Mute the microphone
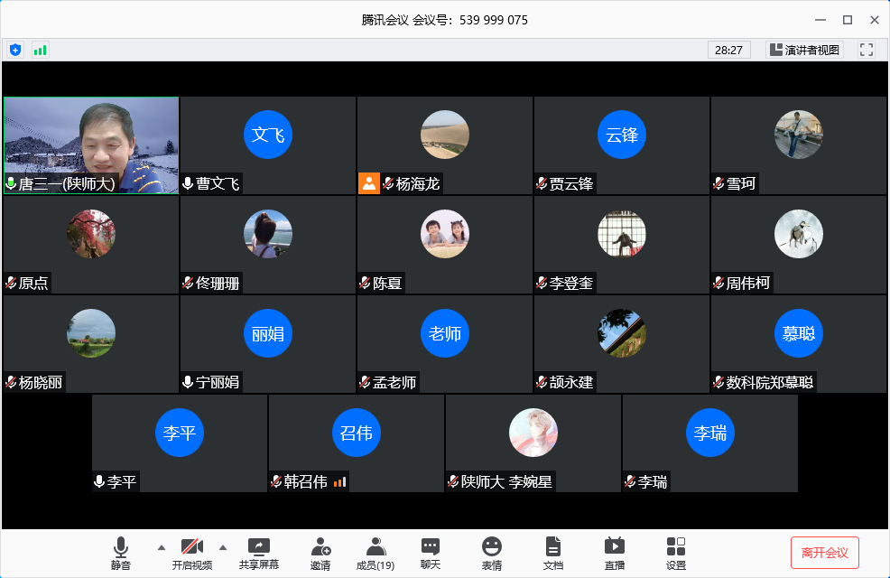This screenshot has width=890, height=578. pos(120,554)
